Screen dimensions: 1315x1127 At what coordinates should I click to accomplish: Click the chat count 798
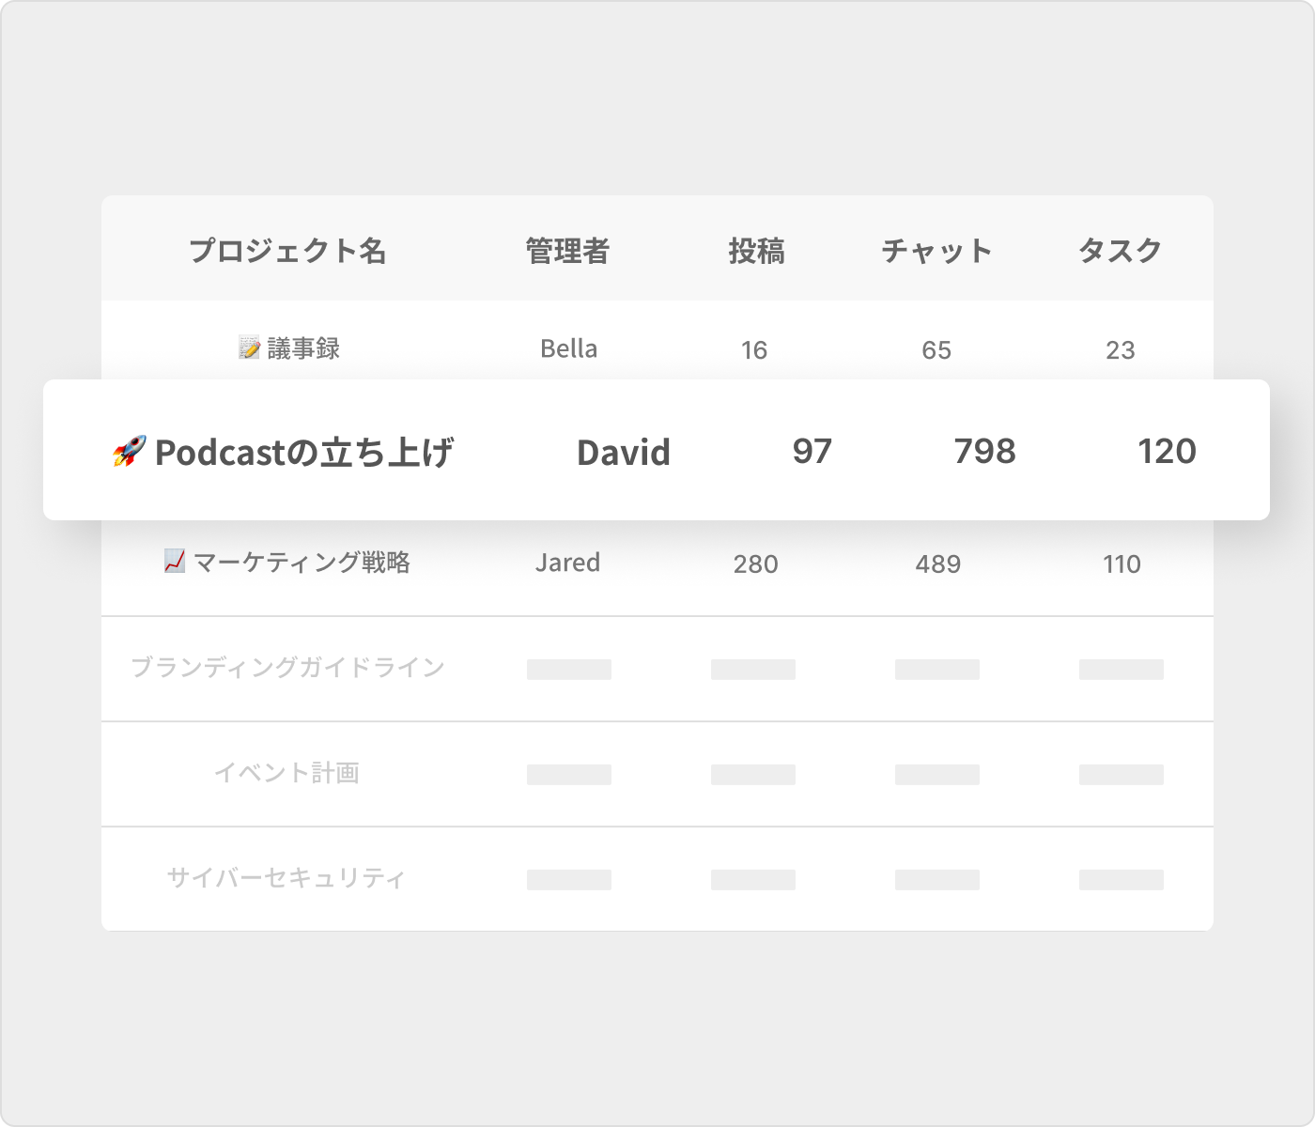[984, 452]
